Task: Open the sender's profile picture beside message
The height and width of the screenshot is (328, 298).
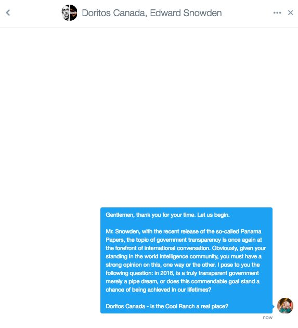Action: 285,306
